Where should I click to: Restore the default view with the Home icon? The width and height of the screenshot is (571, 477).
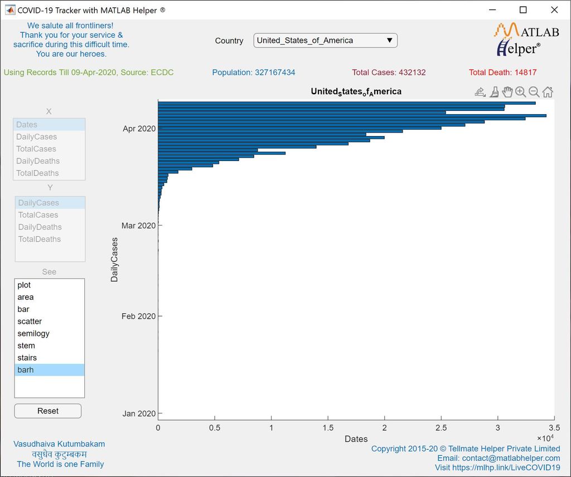point(548,91)
